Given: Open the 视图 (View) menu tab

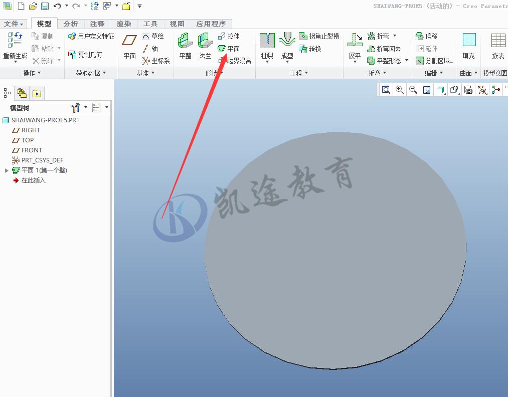Looking at the screenshot, I should 177,24.
